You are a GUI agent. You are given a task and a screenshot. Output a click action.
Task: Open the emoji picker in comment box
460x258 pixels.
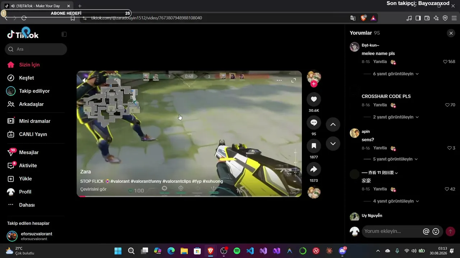pyautogui.click(x=436, y=231)
